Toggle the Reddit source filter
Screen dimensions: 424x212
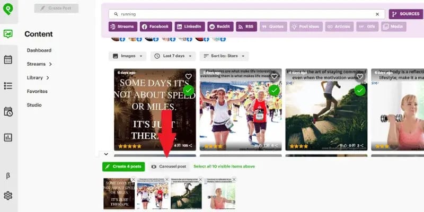220,26
